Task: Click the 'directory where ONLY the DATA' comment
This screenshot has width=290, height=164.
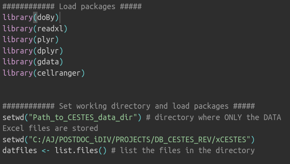Action: point(213,117)
